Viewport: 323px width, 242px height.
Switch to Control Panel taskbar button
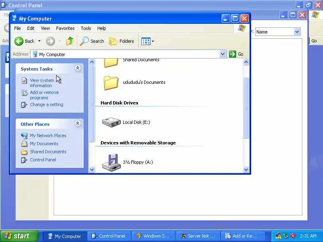[x=109, y=236]
